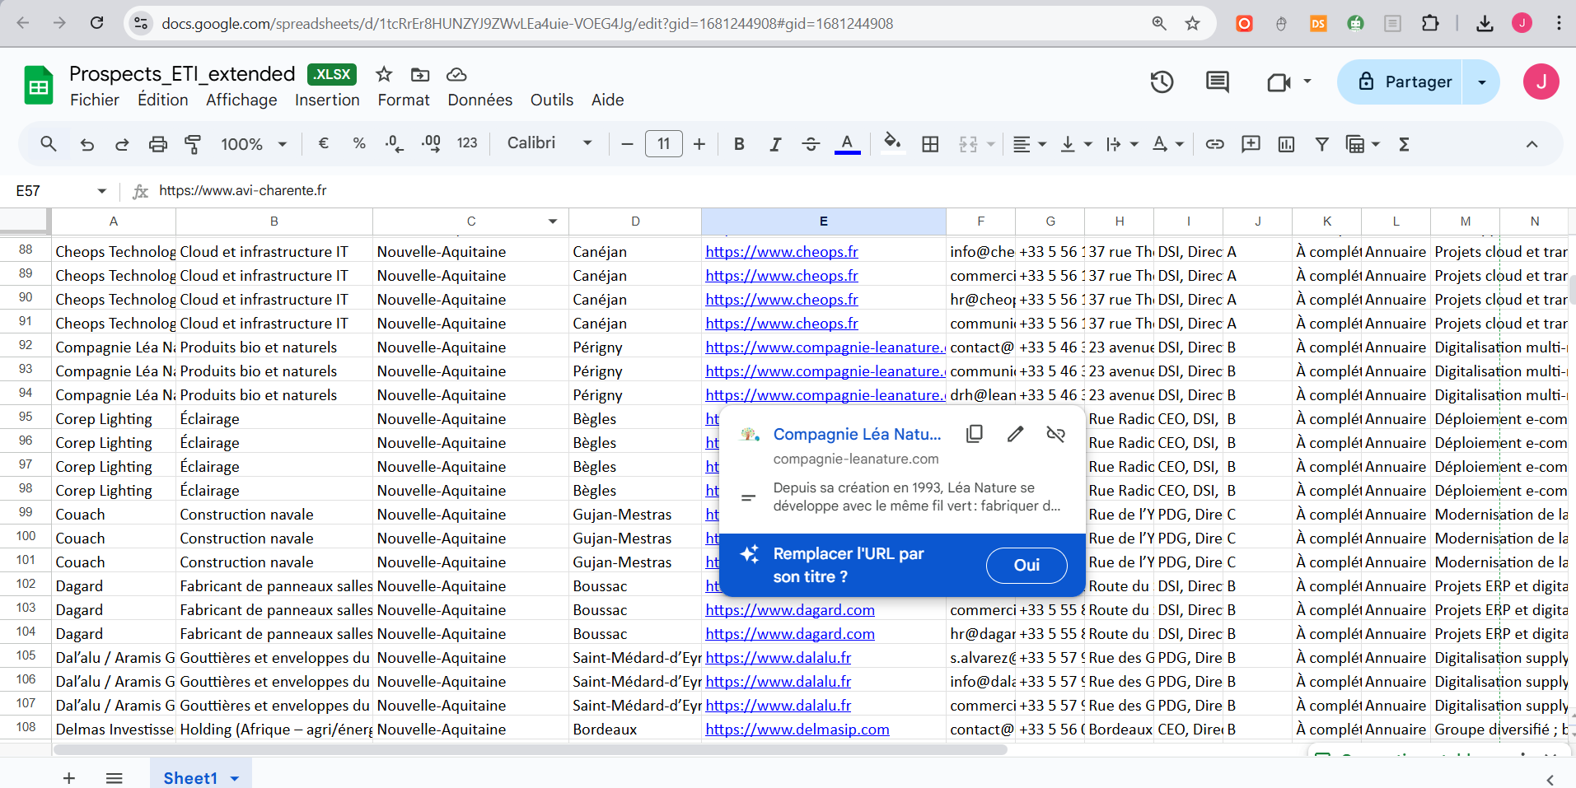Open version history clock icon
The width and height of the screenshot is (1576, 788).
pos(1162,82)
